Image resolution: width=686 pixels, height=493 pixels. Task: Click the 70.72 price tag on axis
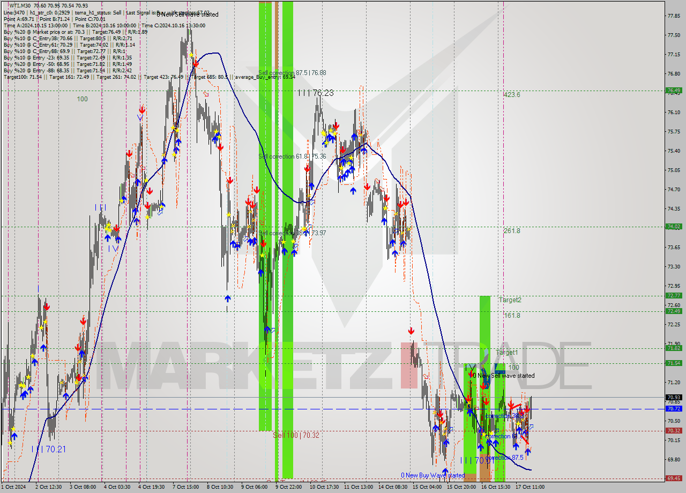click(x=674, y=409)
